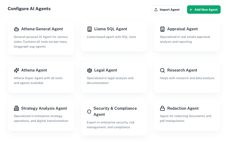Import an agent with Import Agent button
Image resolution: width=226 pixels, height=142 pixels.
(x=167, y=10)
